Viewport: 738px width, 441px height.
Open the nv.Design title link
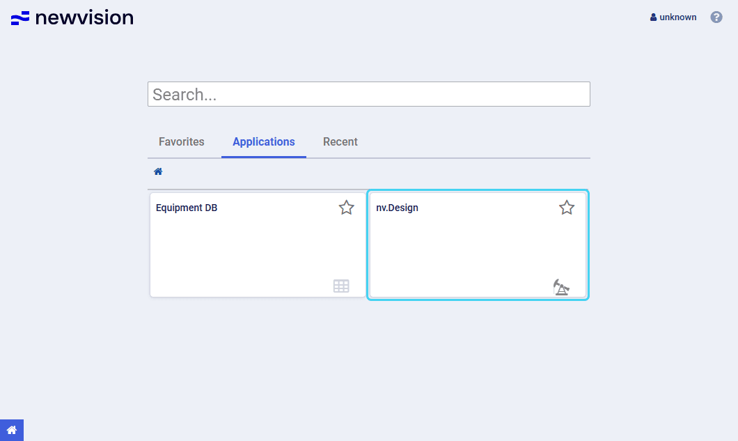pyautogui.click(x=398, y=208)
